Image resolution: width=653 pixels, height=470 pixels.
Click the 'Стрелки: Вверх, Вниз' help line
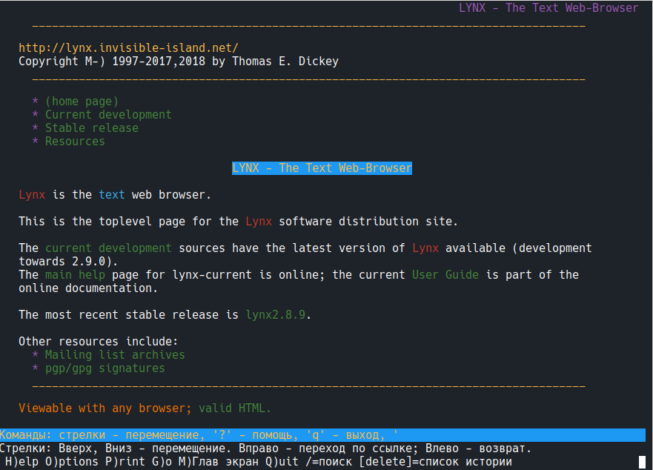tap(265, 449)
